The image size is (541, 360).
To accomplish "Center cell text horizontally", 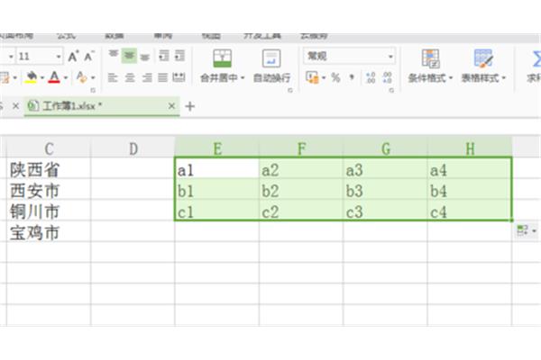I will (x=130, y=78).
